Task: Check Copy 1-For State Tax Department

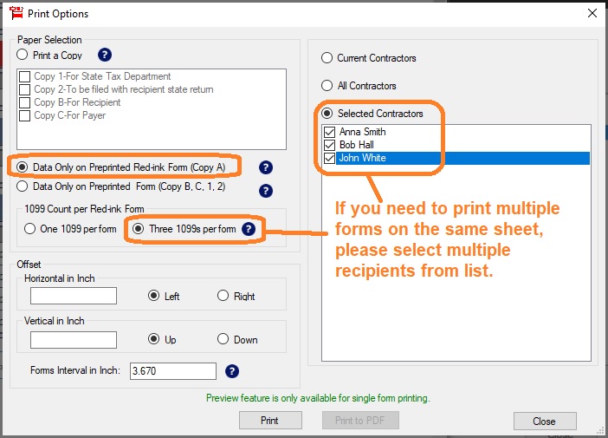Action: coord(25,76)
